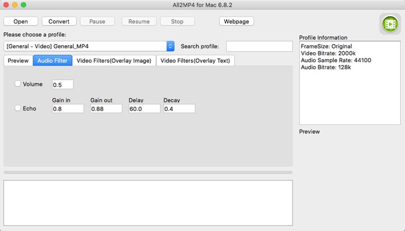The height and width of the screenshot is (231, 405).
Task: Click the 'Video Bitrate: 2000k' text
Action: coord(328,53)
